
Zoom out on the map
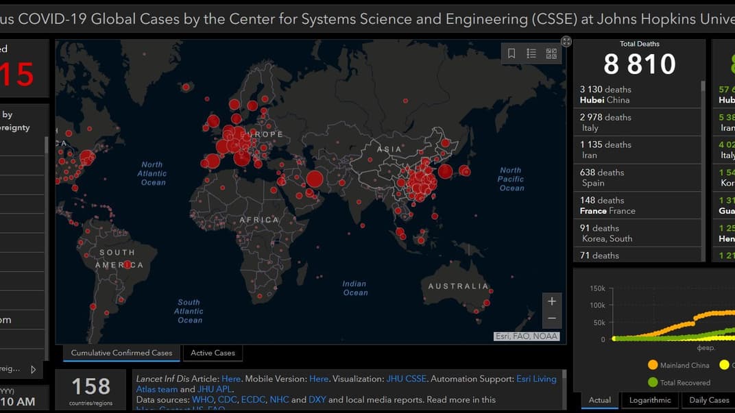pyautogui.click(x=552, y=318)
